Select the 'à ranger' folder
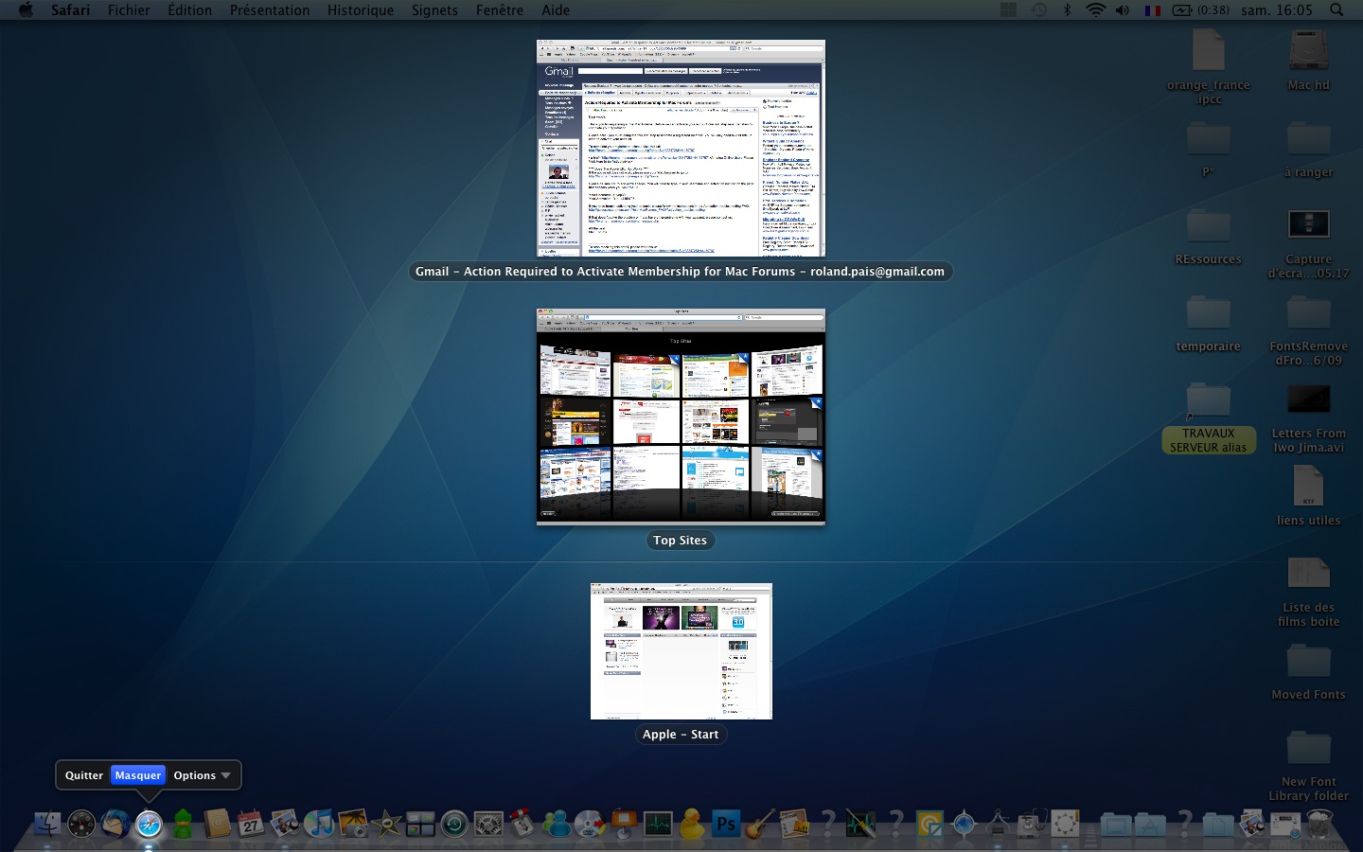 click(1309, 150)
